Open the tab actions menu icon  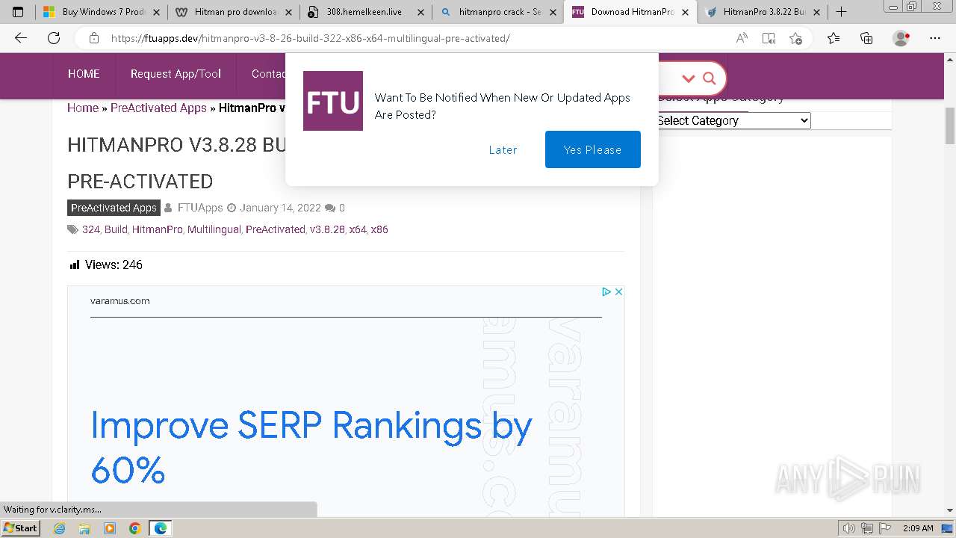coord(18,12)
